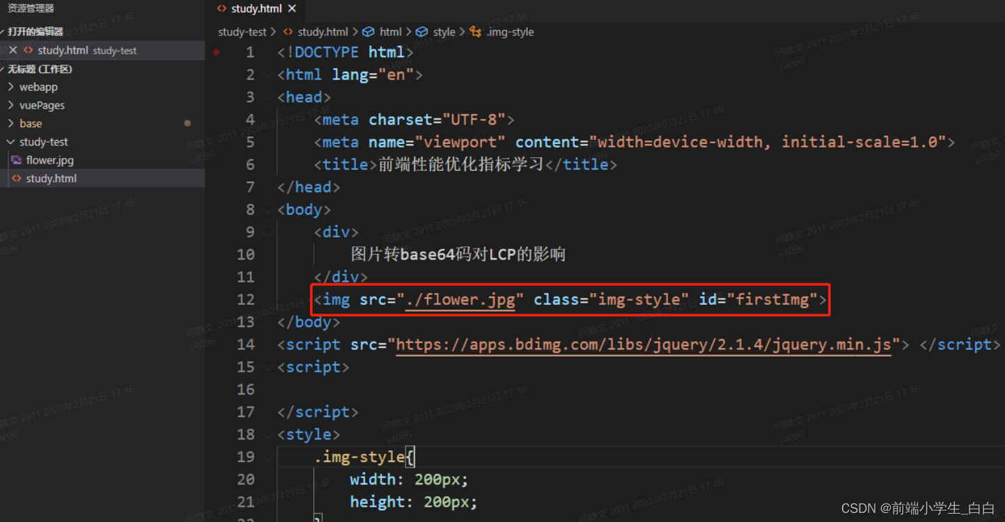Screen dimensions: 1005x522
Task: Close the study.html editor tab
Action: 292,8
